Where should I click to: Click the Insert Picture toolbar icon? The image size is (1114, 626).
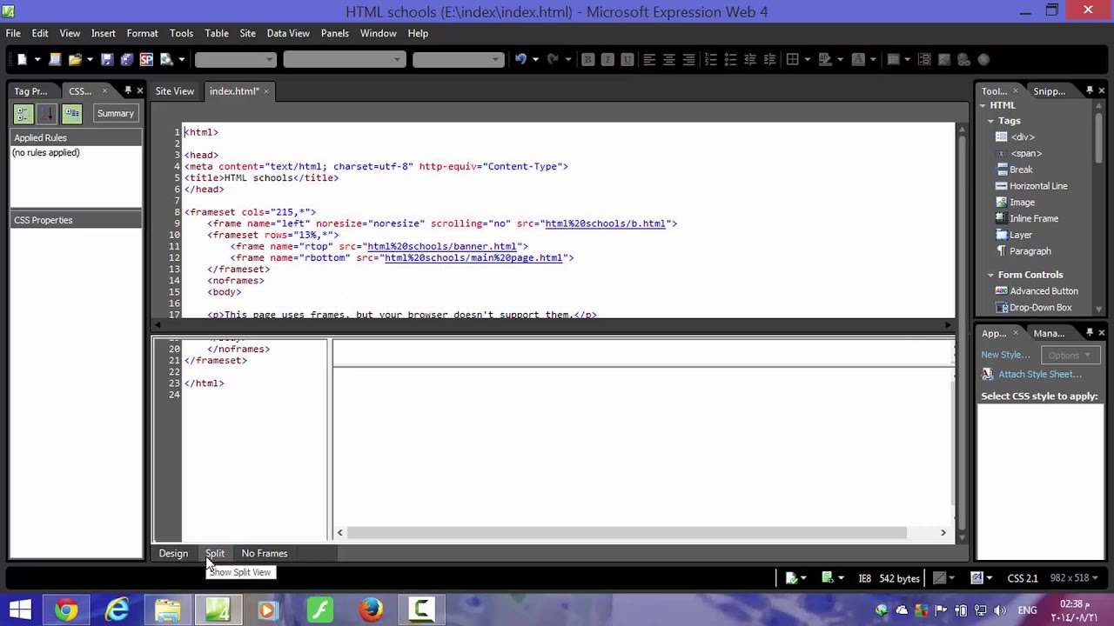pos(944,59)
